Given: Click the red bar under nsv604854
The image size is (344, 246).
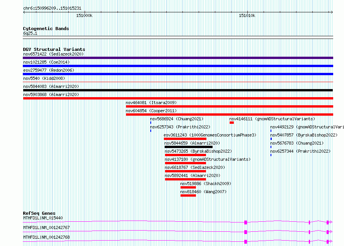Looking at the screenshot, I should pos(230,115).
